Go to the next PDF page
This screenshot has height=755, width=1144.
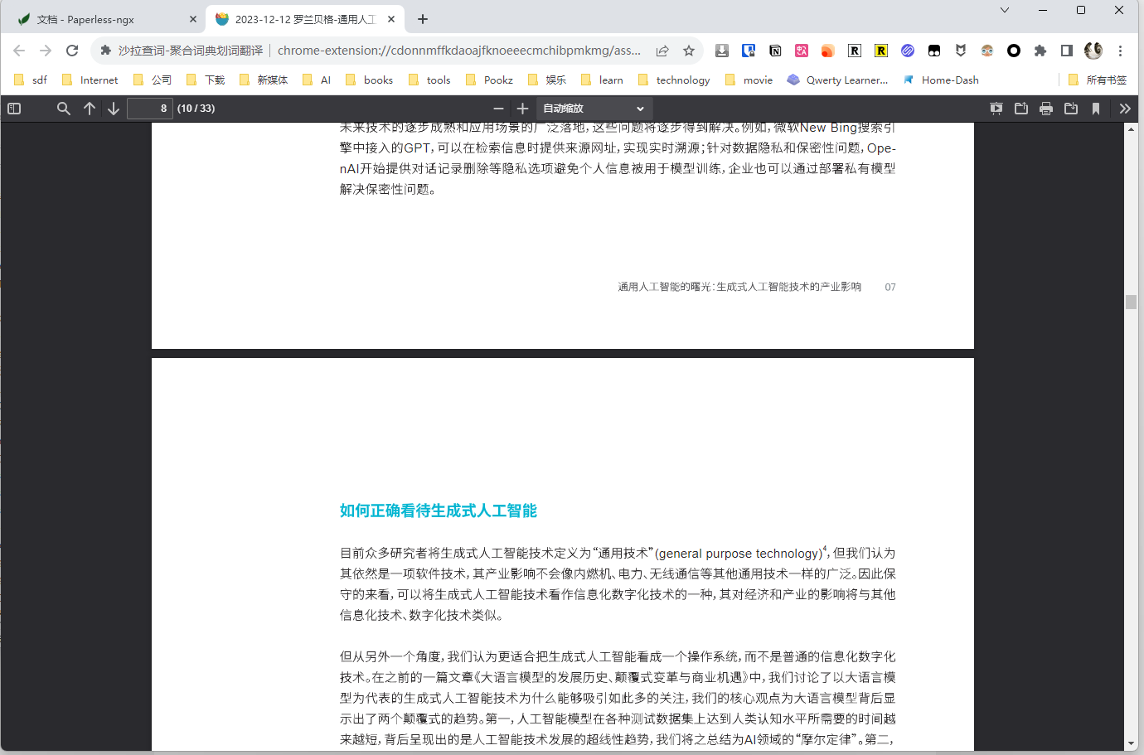click(114, 109)
